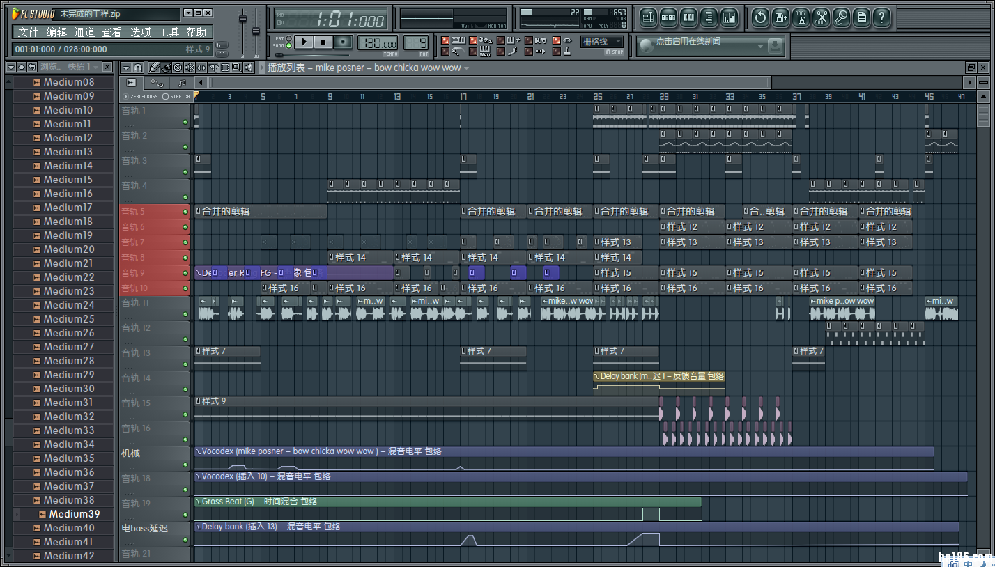The height and width of the screenshot is (567, 995).
Task: Click the Tempo 130.000 display
Action: (378, 42)
